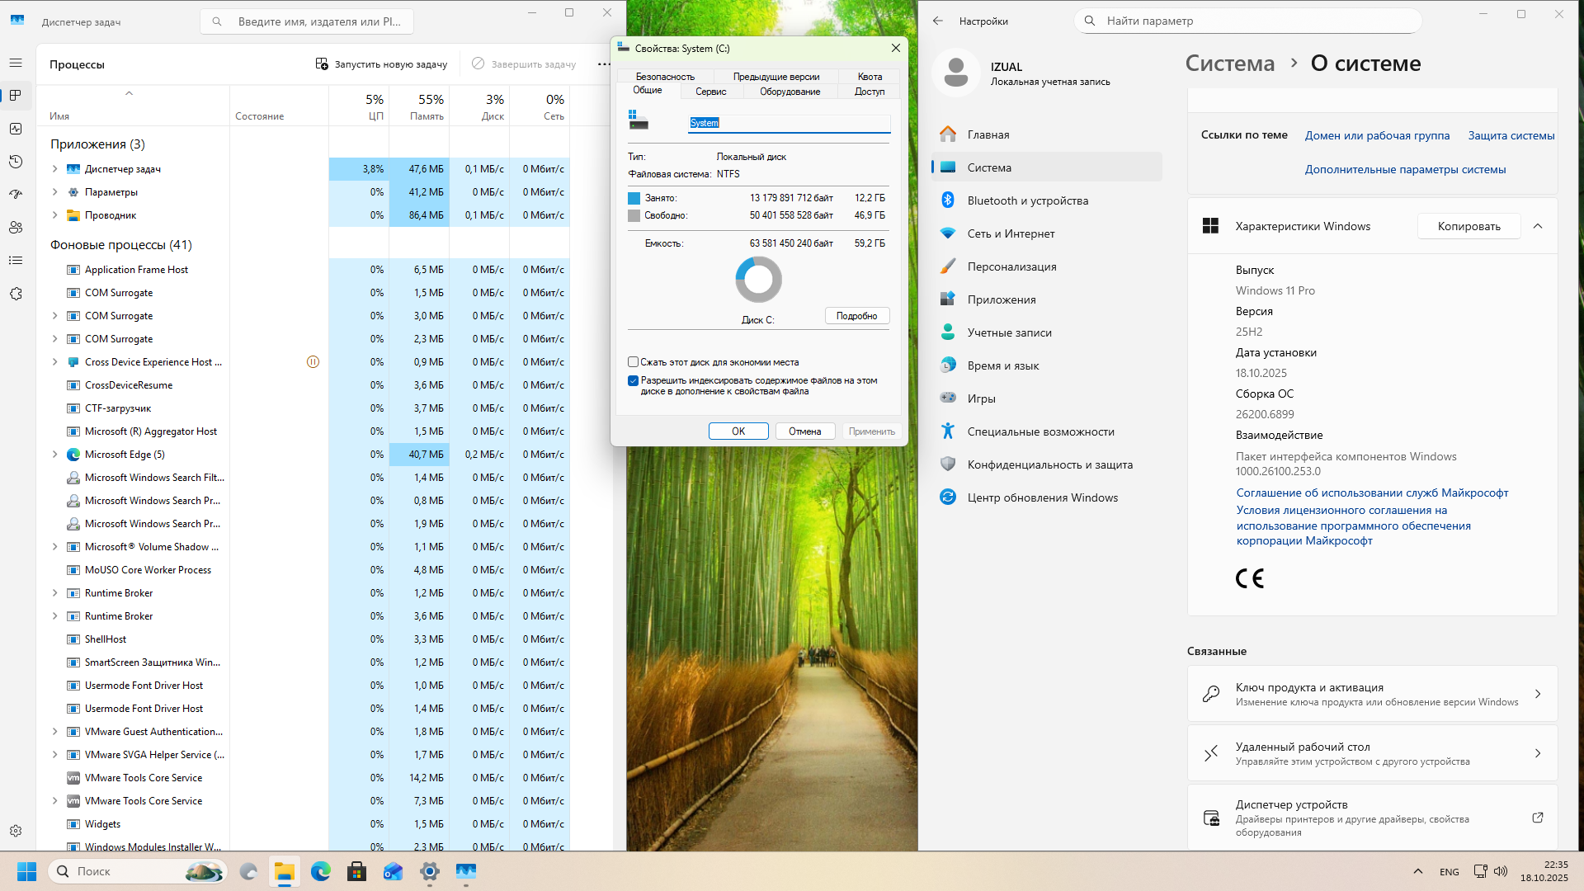Viewport: 1584px width, 891px height.
Task: Switch to Безопасность tab in disk properties
Action: tap(665, 77)
